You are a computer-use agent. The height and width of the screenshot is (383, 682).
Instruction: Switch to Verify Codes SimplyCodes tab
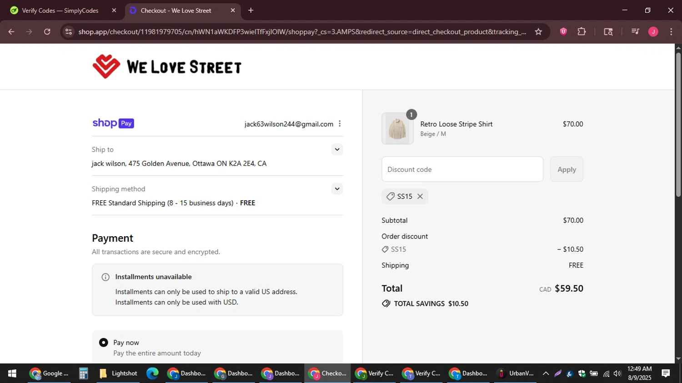click(60, 10)
